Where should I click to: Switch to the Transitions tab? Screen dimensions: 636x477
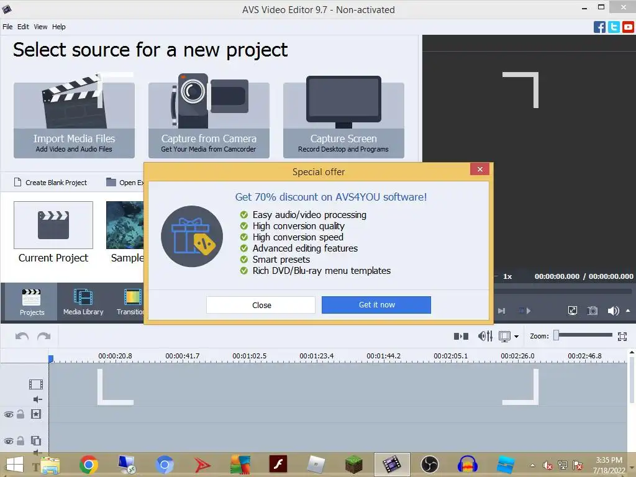pos(130,302)
